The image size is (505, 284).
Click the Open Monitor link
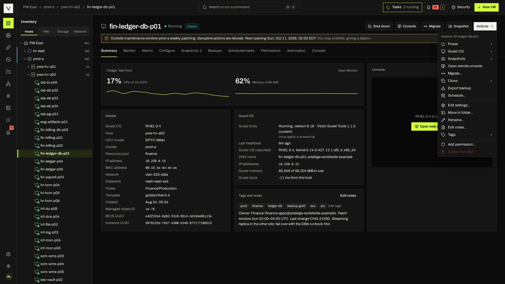point(348,71)
